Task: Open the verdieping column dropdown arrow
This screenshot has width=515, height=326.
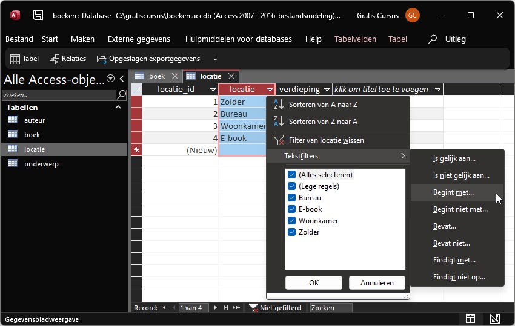Action: (x=327, y=90)
